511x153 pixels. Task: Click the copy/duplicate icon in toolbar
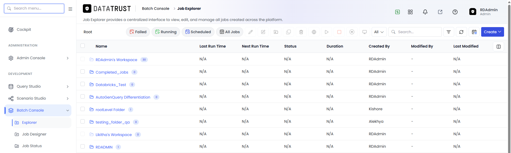click(288, 32)
